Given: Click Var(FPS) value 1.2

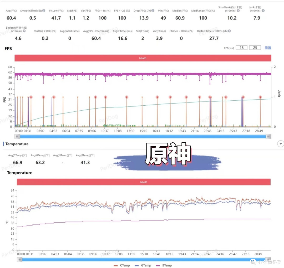Looking at the screenshot, I should point(86,18).
